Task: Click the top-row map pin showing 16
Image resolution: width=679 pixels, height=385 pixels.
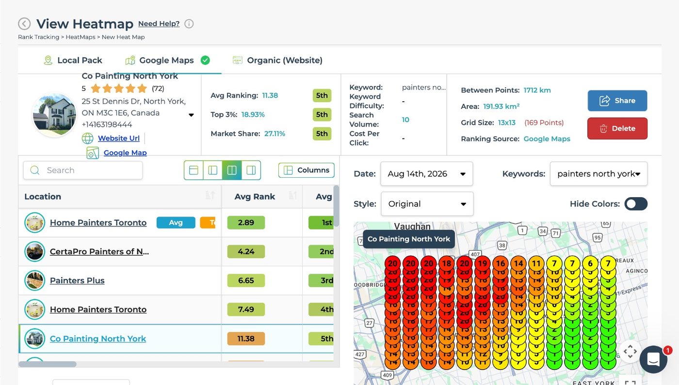Action: [500, 264]
